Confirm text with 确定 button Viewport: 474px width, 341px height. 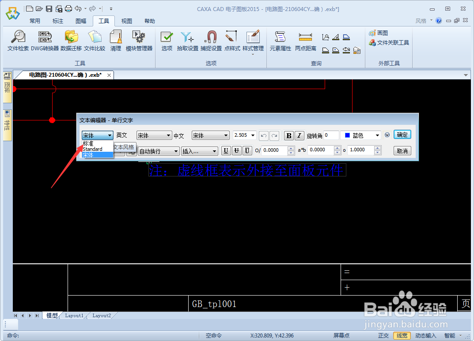[x=402, y=135]
